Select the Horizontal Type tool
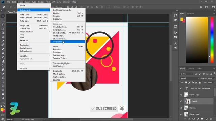This screenshot has height=121, width=216. [3, 82]
